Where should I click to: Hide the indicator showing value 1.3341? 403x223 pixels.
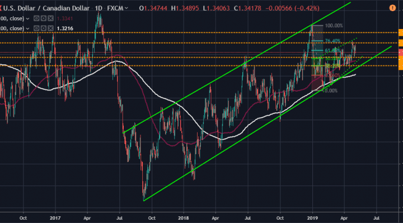[36, 18]
